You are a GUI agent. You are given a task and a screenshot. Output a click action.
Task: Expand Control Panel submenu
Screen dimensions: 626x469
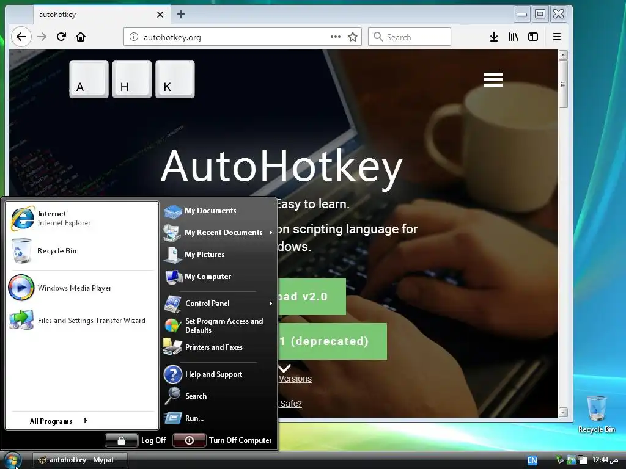[219, 304]
